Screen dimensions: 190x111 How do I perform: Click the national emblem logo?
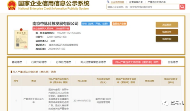click(x=12, y=5)
